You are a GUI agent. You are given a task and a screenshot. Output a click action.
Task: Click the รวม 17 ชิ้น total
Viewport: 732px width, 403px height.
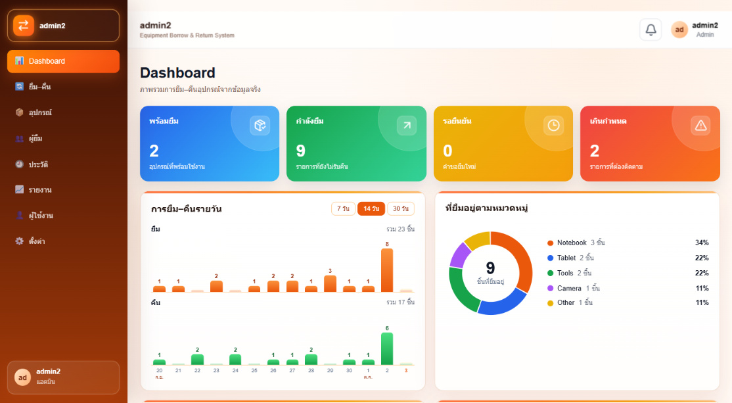point(401,302)
